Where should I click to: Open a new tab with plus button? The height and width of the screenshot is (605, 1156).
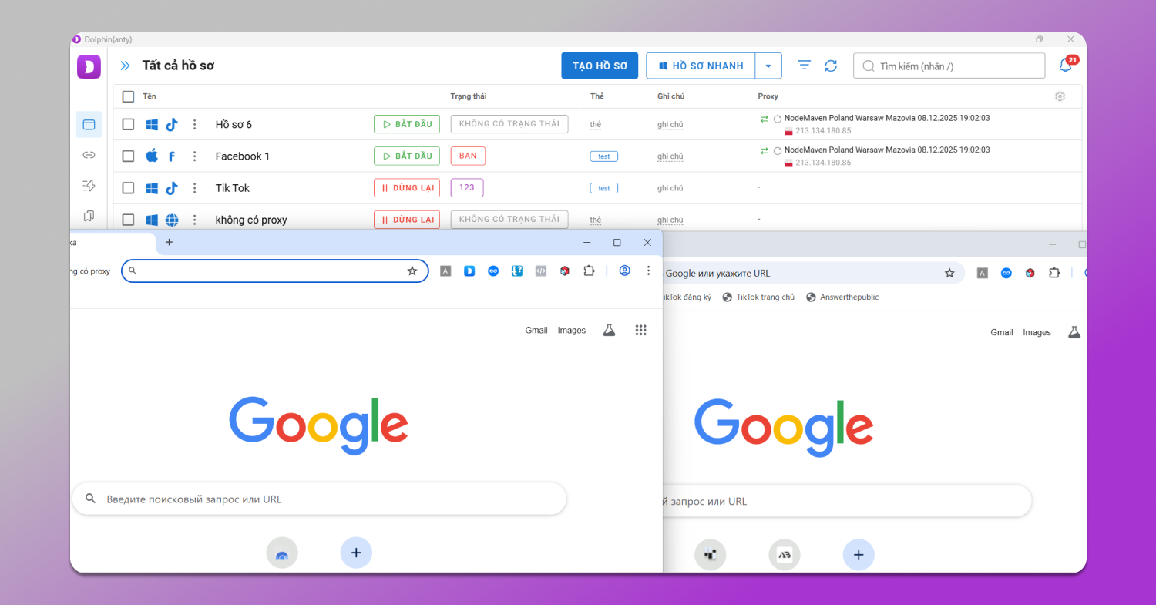[170, 242]
